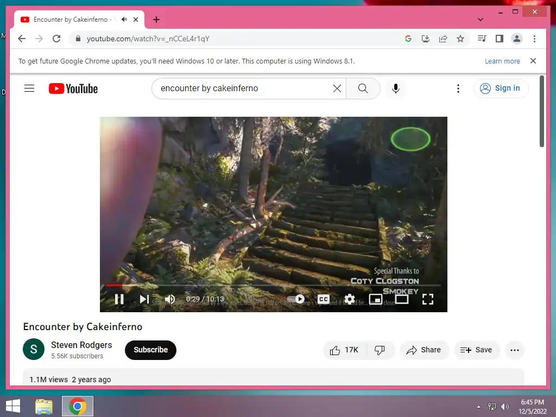Open the Google icon in the omnibox
This screenshot has width=556, height=417.
408,39
